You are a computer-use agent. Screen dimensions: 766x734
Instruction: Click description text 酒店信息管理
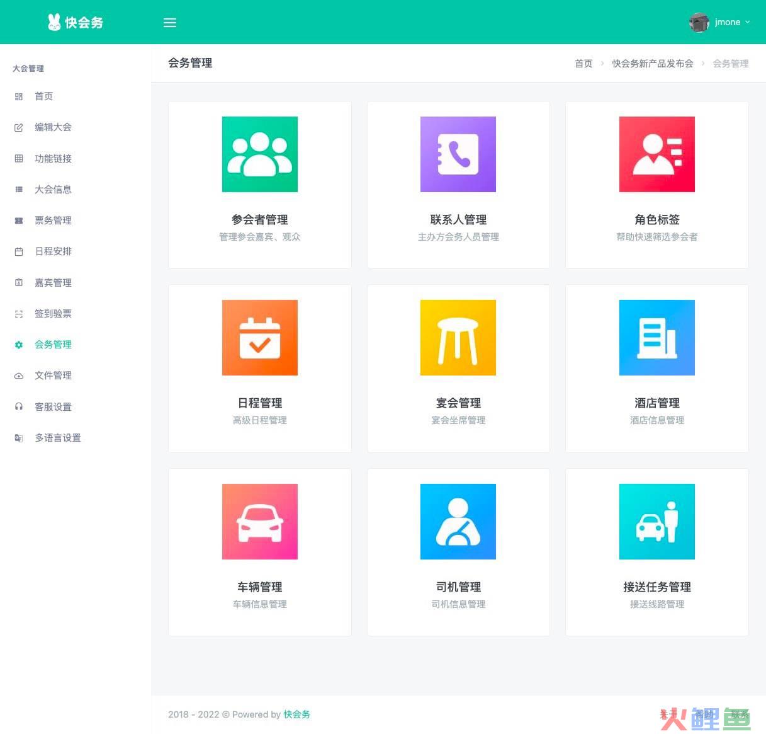click(x=657, y=420)
